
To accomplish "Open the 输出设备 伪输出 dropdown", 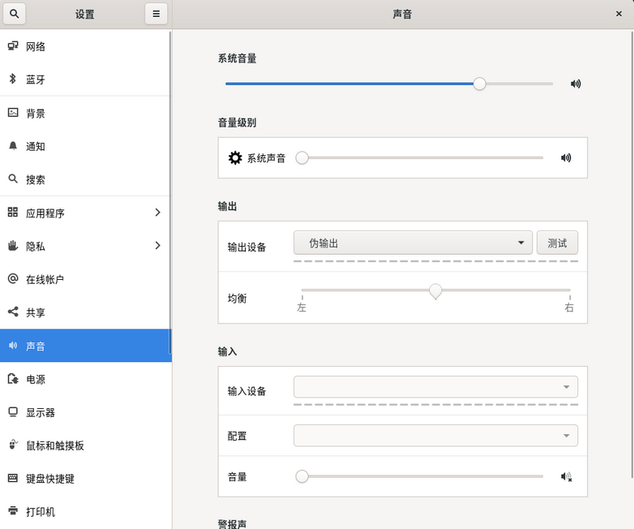I will point(413,243).
